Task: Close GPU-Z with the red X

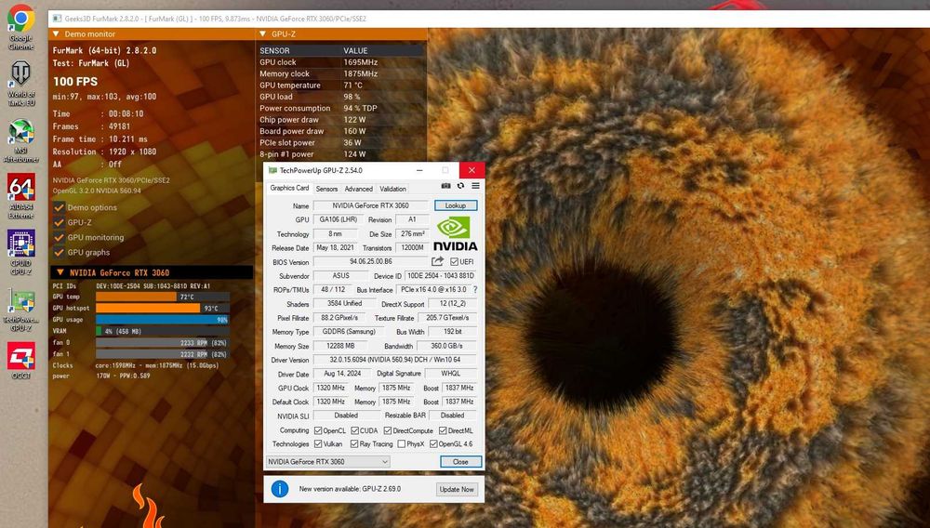Action: 472,170
